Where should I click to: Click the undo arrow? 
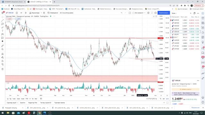[122, 13]
